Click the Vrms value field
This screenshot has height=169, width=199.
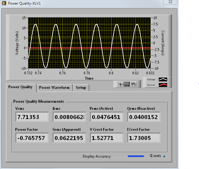point(32,117)
